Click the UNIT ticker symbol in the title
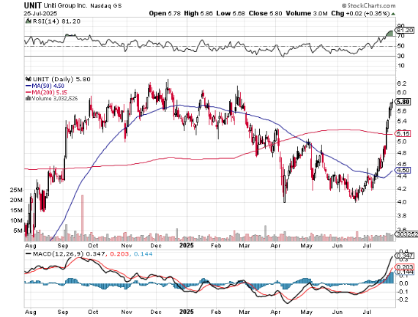 pos(33,6)
